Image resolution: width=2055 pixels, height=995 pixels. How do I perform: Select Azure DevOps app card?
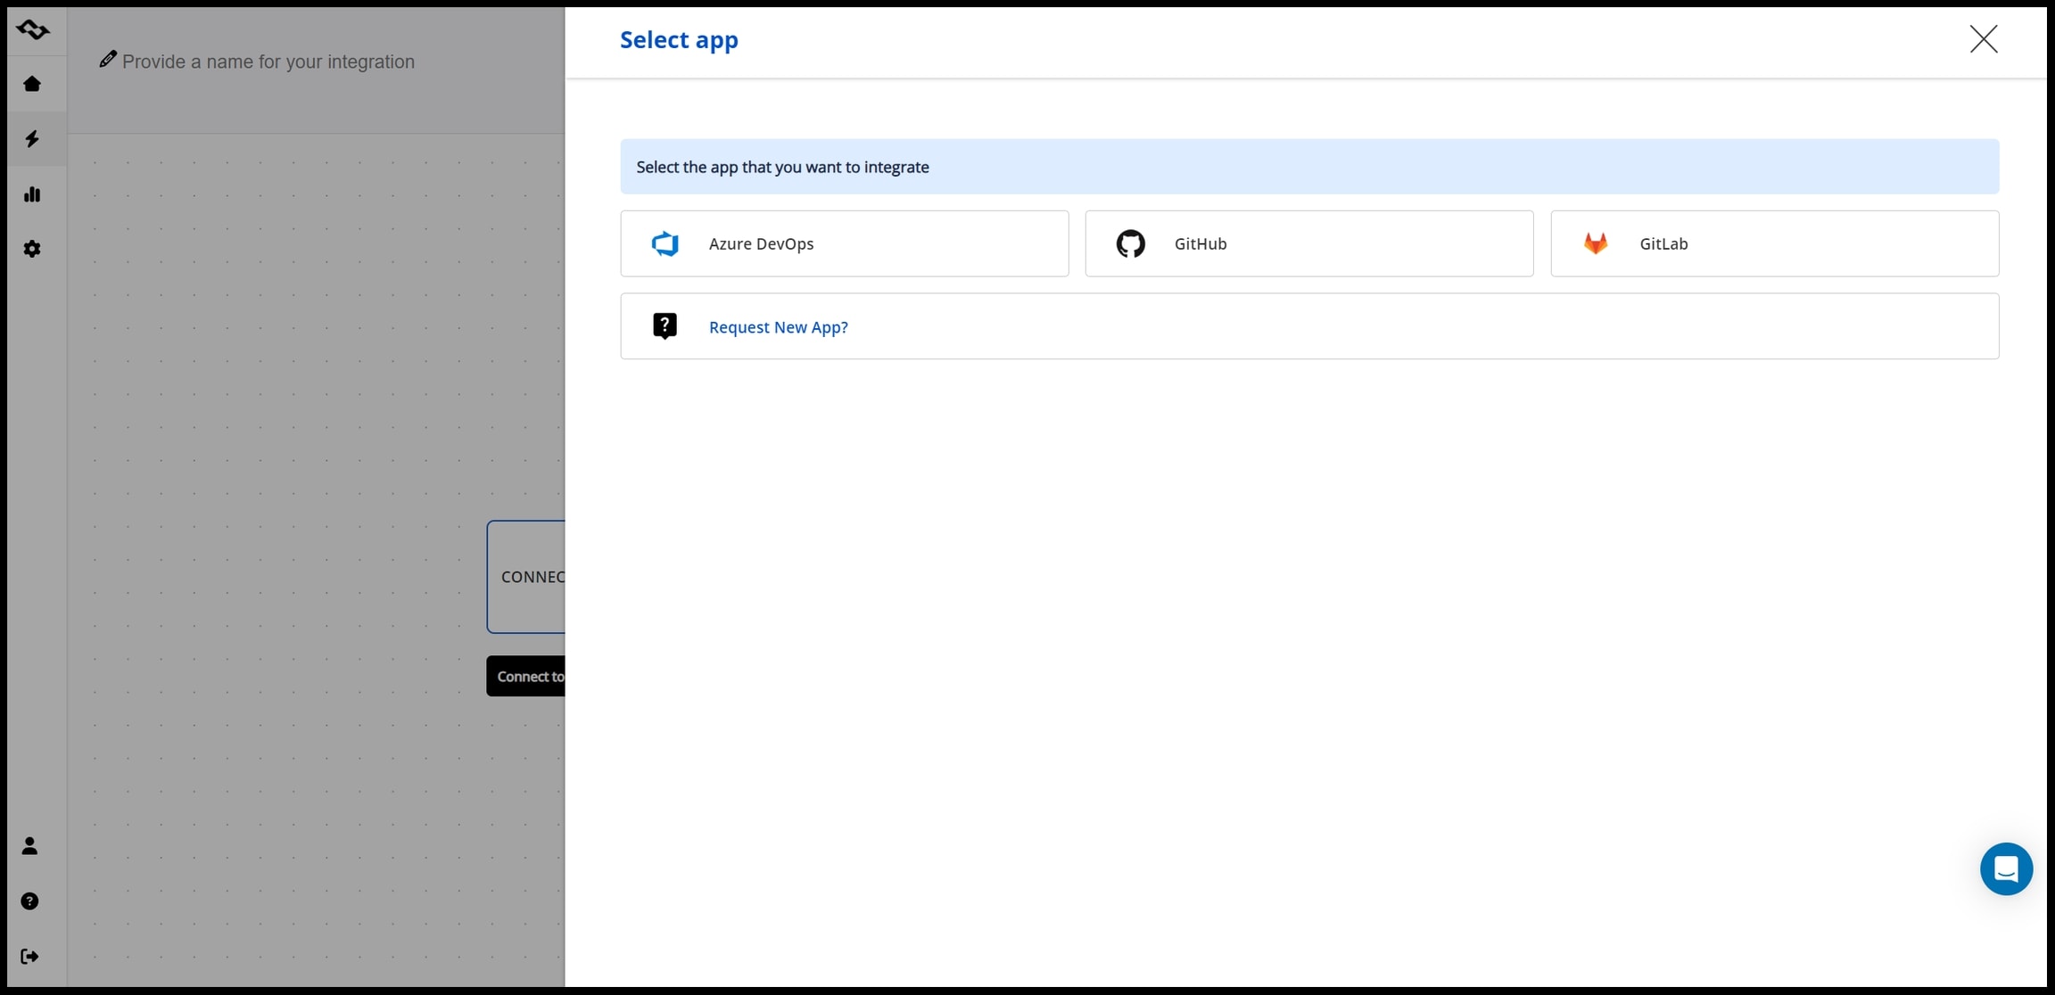pos(844,243)
